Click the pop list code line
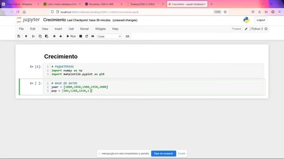 72,91
